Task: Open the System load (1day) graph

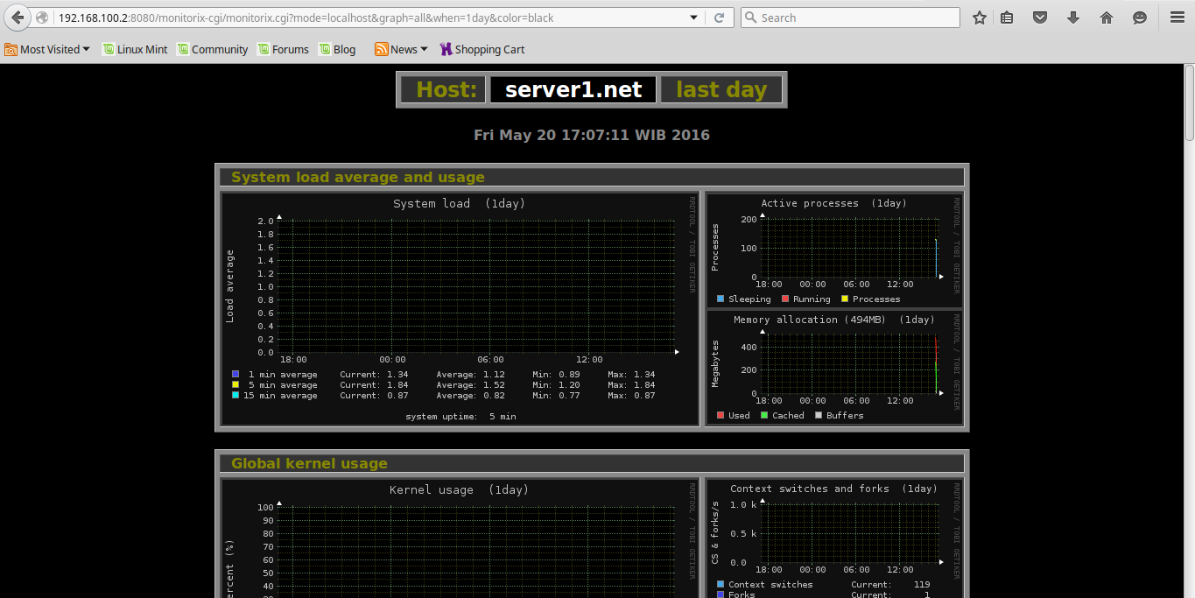Action: click(460, 310)
